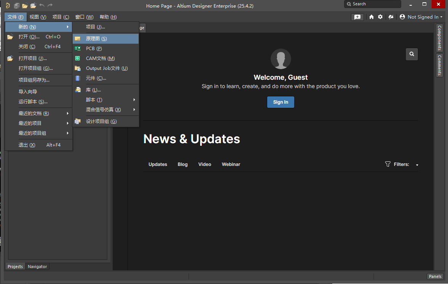
Task: Create a new CAM文档 (M)
Action: 106,58
